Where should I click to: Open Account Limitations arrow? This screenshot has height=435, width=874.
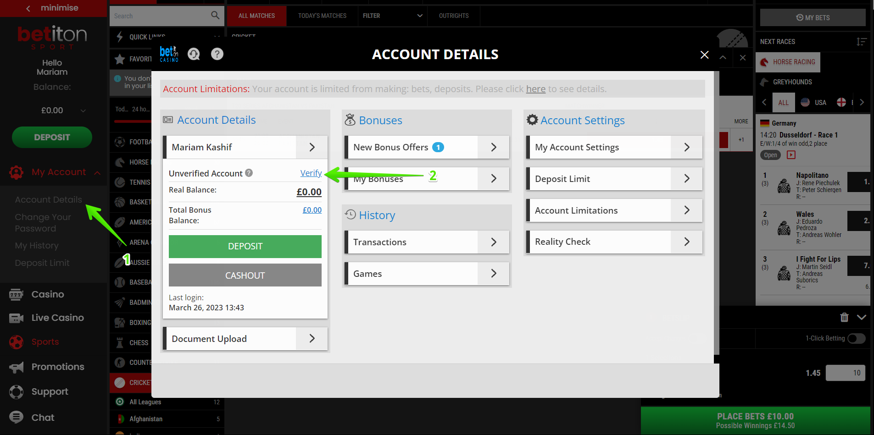point(687,210)
